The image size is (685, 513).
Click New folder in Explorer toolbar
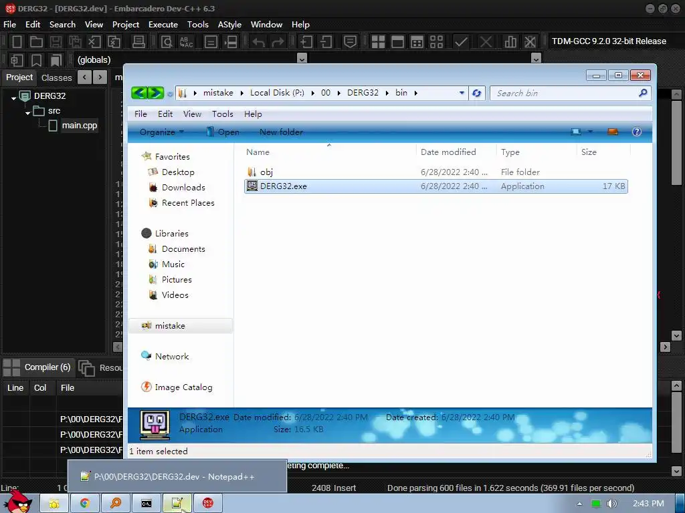[x=282, y=132]
